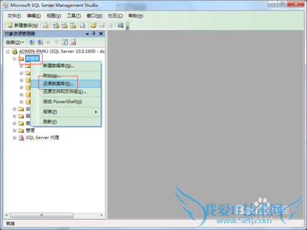
Task: Open the 视图(V) menu
Action: coord(54,16)
